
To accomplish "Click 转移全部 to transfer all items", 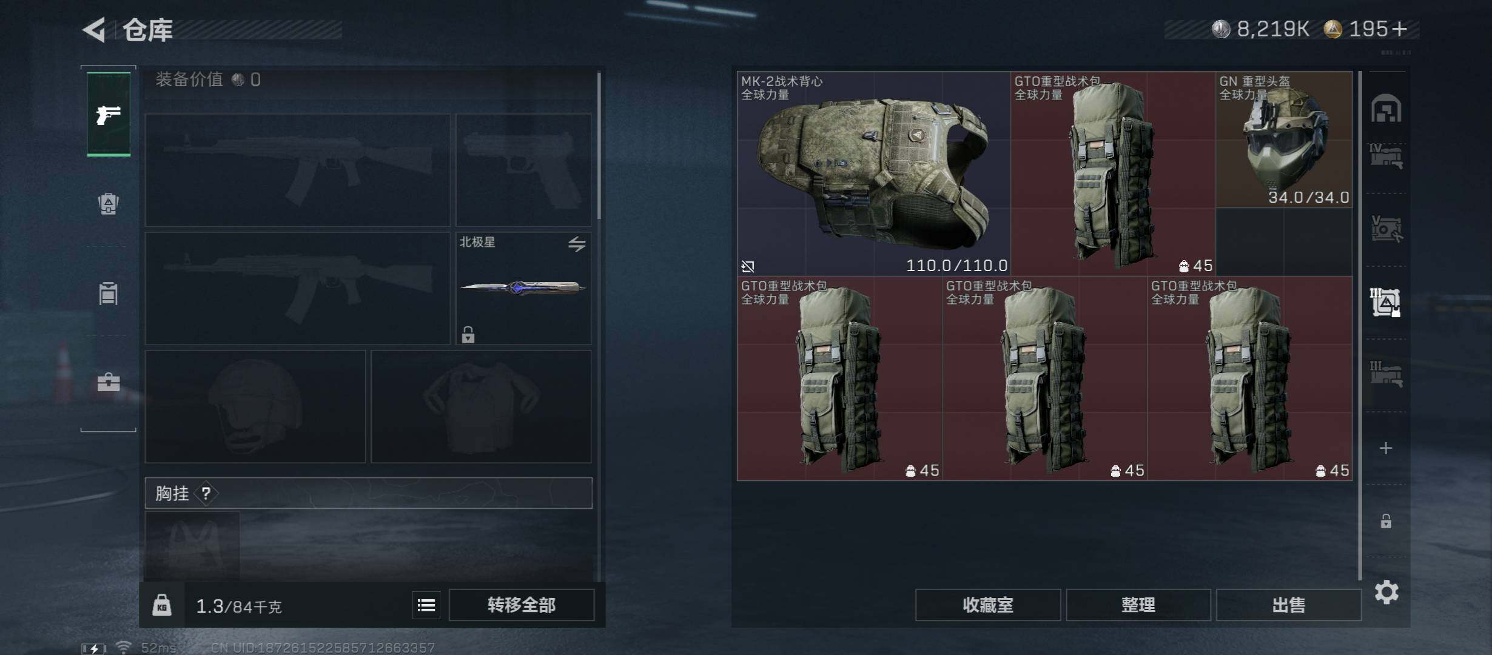I will [522, 605].
